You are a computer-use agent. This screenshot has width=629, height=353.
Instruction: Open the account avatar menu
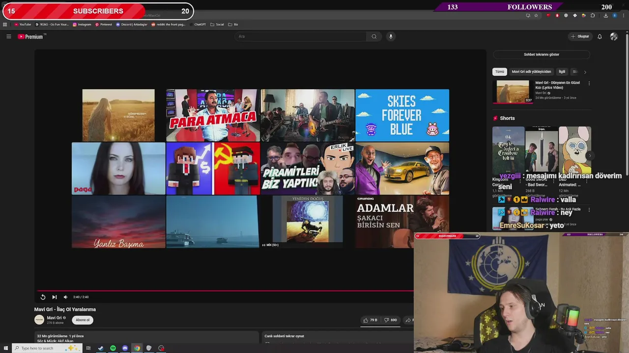[x=614, y=36]
